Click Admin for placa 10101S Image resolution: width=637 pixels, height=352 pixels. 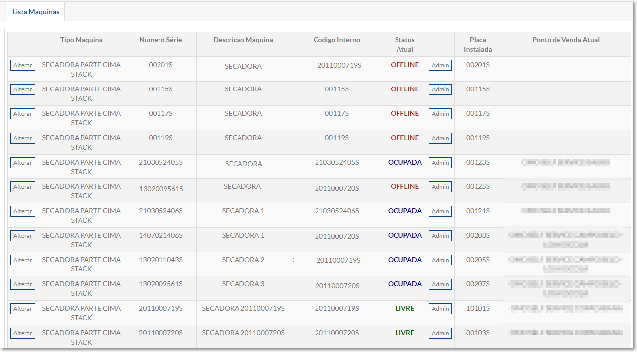(440, 309)
